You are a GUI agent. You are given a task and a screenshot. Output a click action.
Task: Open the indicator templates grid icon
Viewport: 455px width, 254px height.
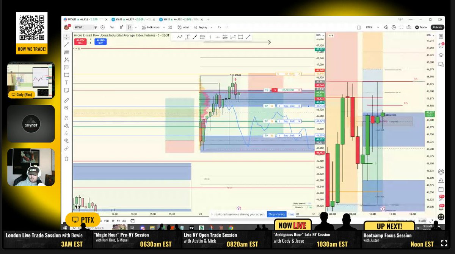(170, 27)
